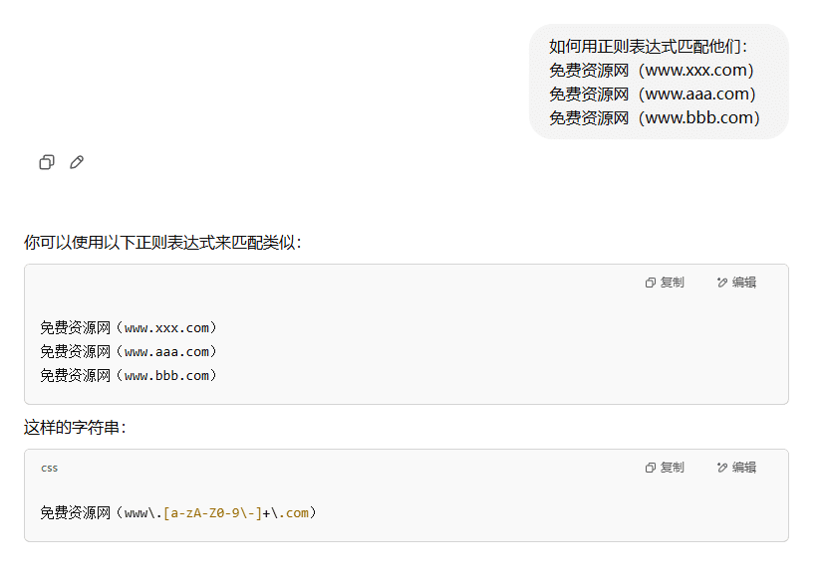Click the www.xxx.com line in the code block
The height and width of the screenshot is (575, 823).
coord(129,328)
